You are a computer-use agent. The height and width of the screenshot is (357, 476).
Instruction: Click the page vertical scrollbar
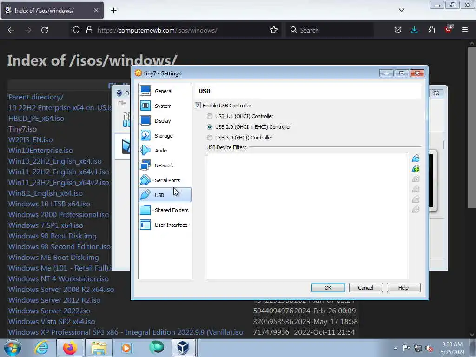click(x=472, y=127)
